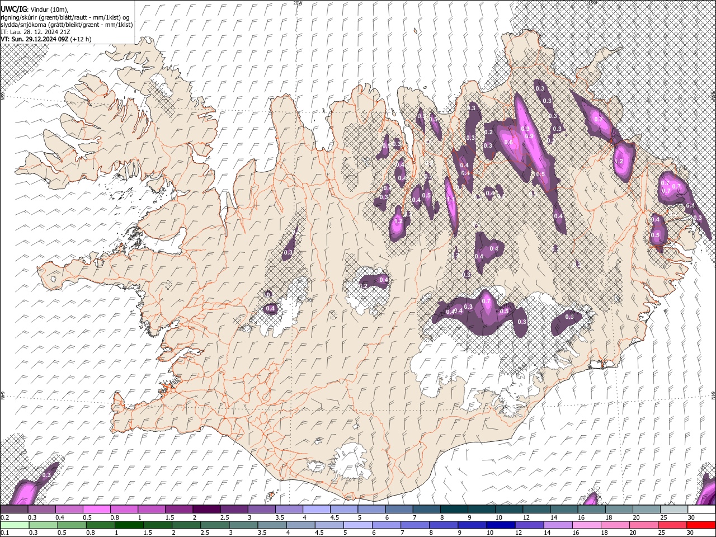This screenshot has height=537, width=716.
Task: Select the "4.5" label on the rain scale
Action: 319,533
